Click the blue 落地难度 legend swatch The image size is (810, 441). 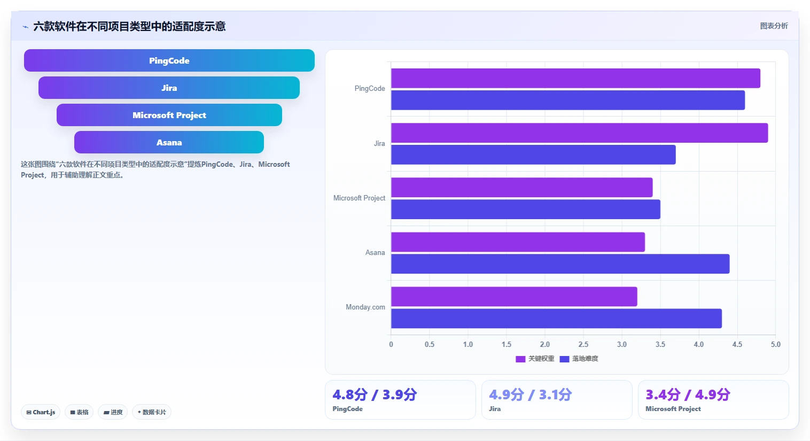pos(564,359)
